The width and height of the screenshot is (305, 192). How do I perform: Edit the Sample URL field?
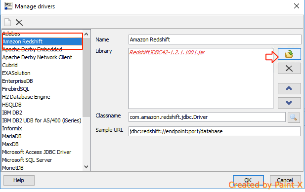215,131
